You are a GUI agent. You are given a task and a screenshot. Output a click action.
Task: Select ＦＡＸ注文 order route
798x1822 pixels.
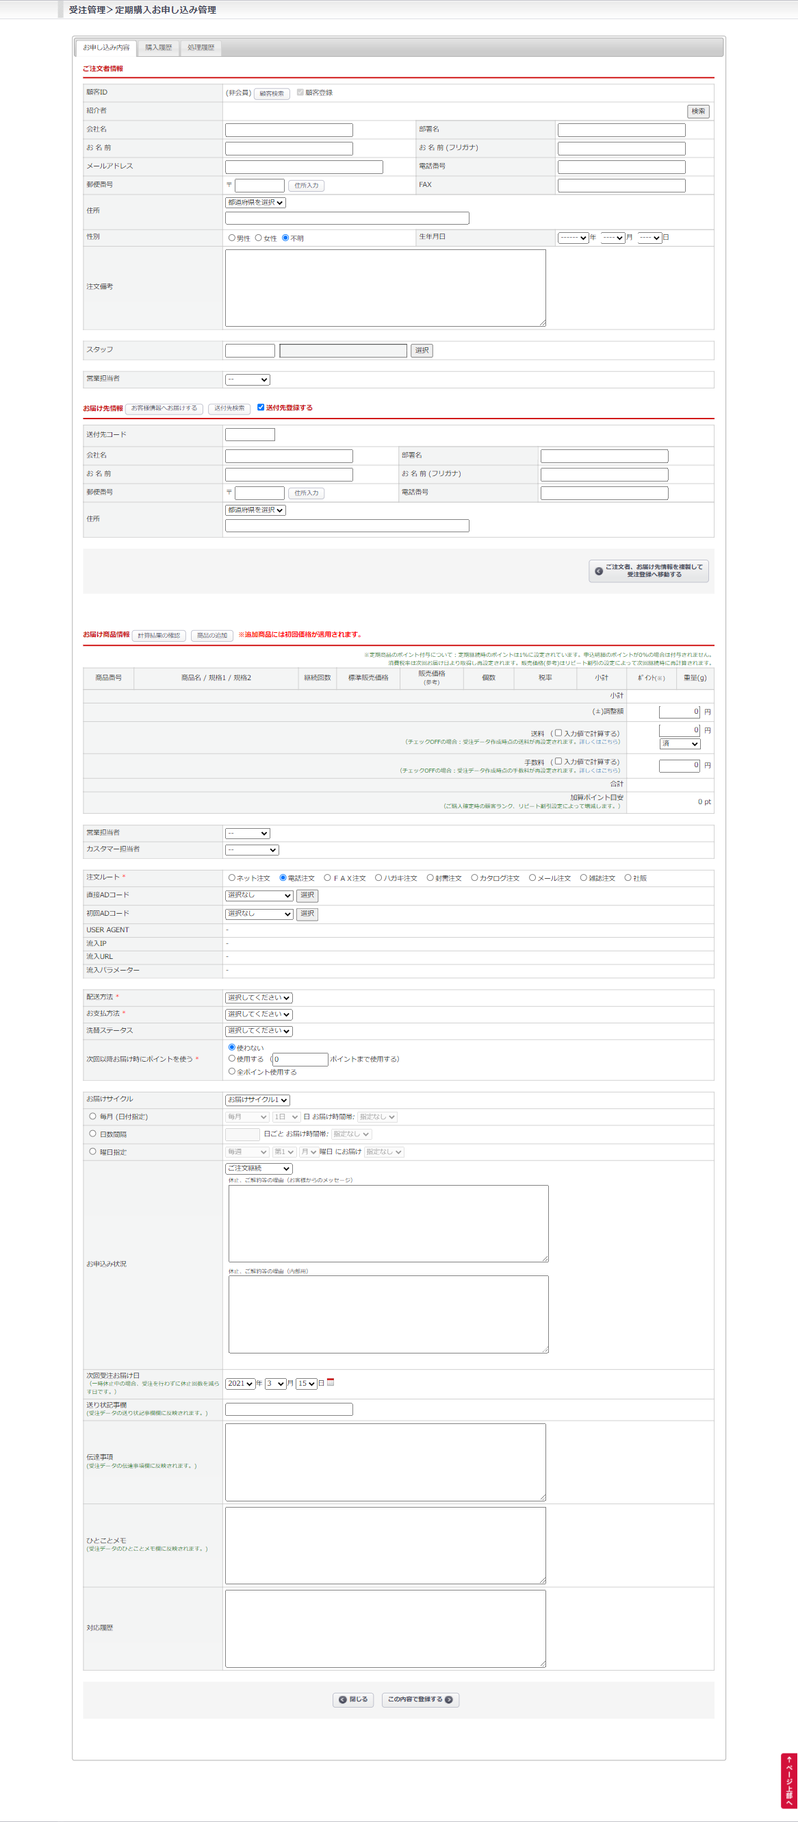tap(327, 877)
